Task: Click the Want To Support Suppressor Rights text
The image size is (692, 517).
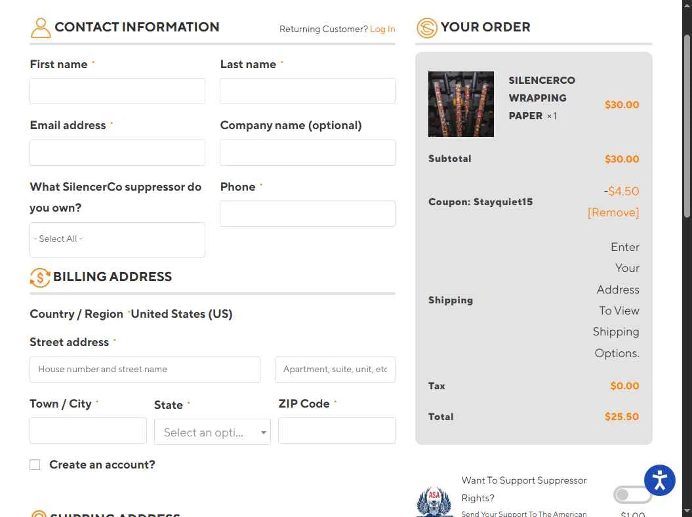Action: point(524,489)
